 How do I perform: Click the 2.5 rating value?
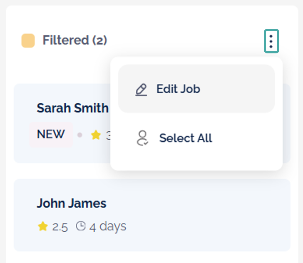pyautogui.click(x=60, y=227)
